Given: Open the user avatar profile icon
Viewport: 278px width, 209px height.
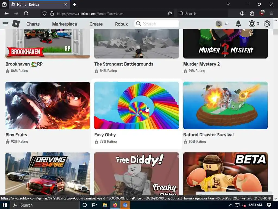Looking at the screenshot, I should [x=219, y=24].
